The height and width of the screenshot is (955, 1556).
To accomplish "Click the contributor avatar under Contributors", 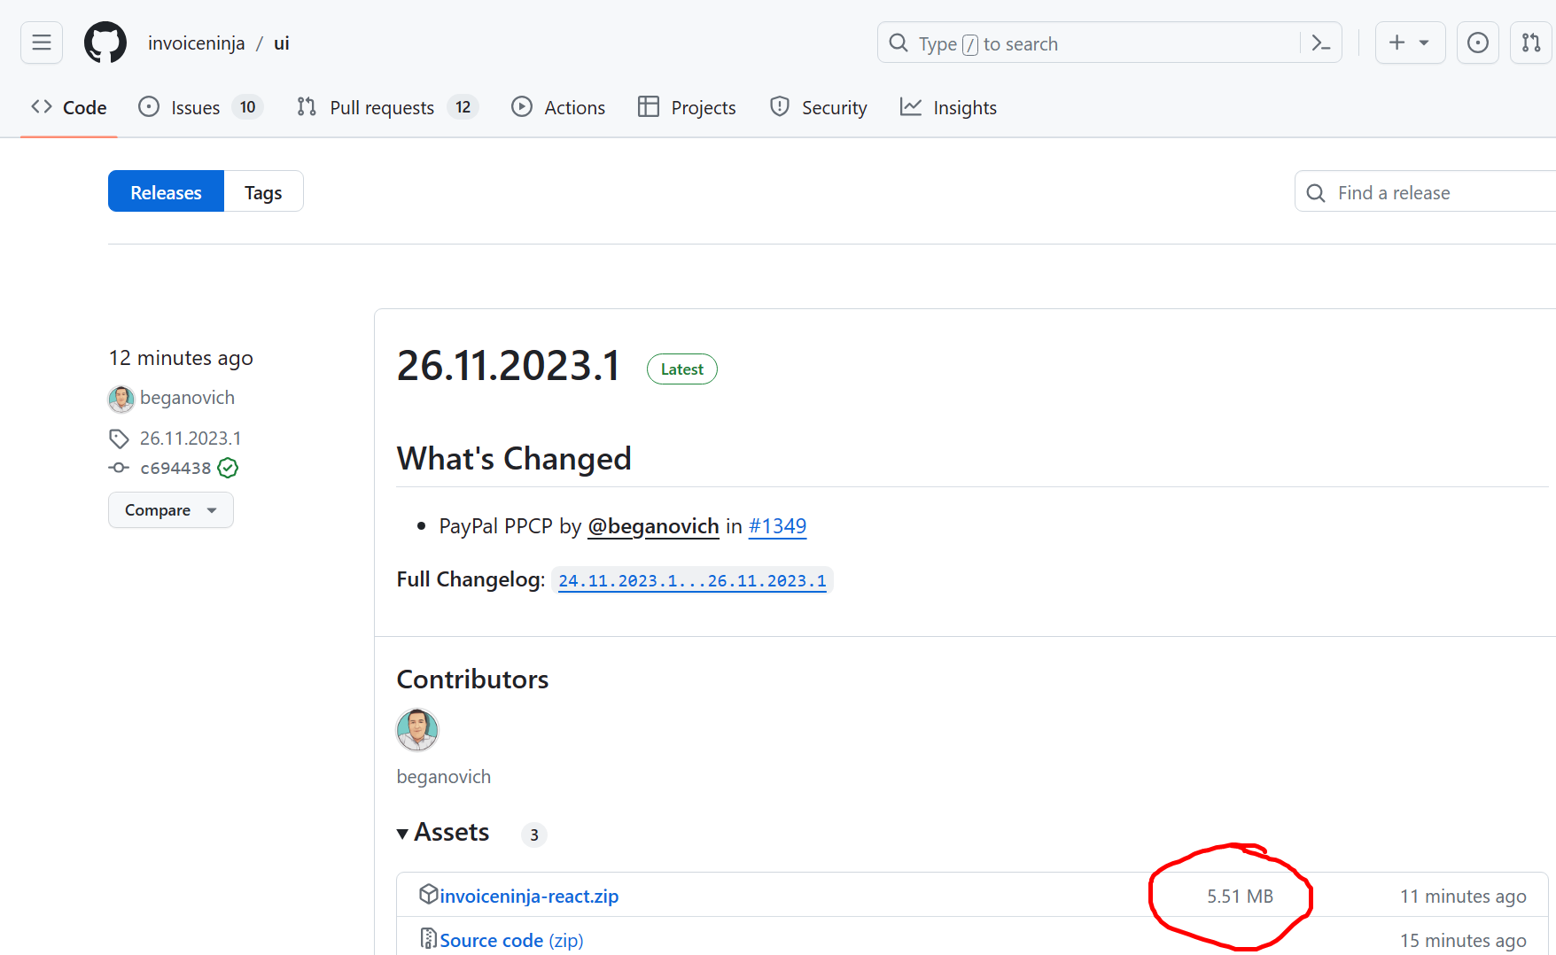I will point(417,730).
